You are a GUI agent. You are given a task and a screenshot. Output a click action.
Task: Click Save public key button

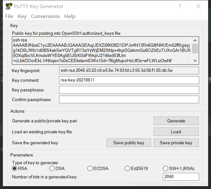click(x=129, y=143)
